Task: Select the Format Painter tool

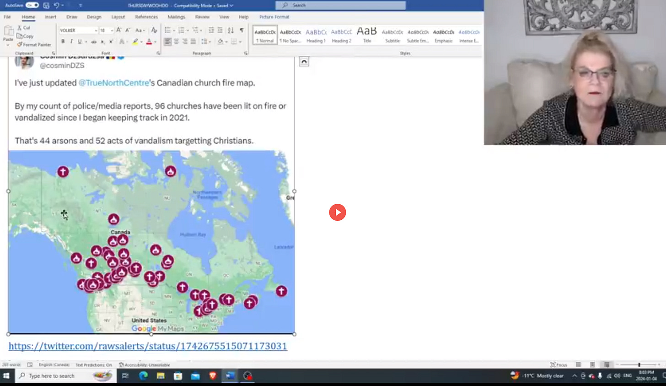Action: tap(34, 44)
